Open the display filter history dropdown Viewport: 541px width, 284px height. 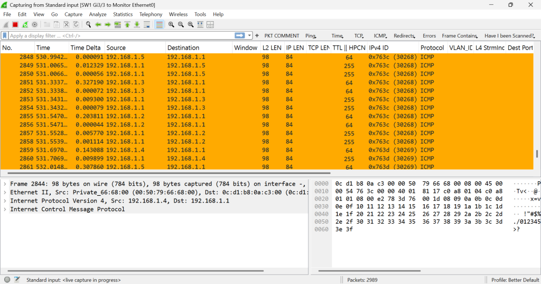[x=249, y=35]
